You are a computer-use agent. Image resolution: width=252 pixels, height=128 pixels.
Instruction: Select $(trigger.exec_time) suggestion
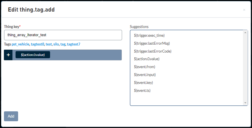(x=149, y=36)
